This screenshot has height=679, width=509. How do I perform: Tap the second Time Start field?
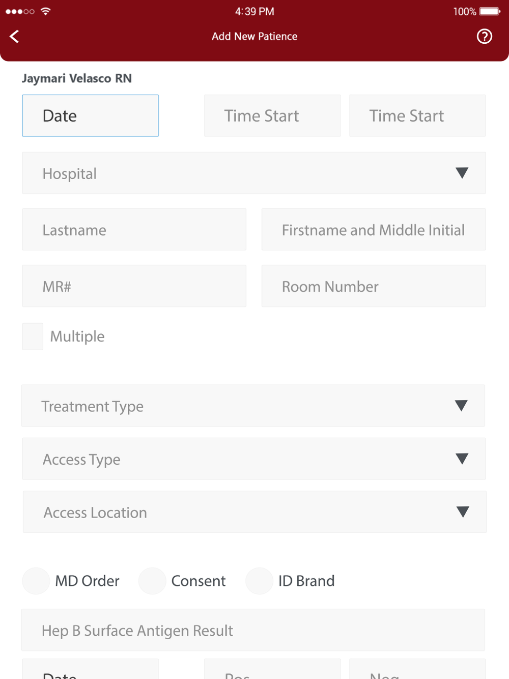click(x=417, y=116)
